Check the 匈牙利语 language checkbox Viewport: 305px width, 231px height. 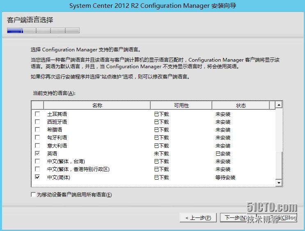(x=37, y=138)
